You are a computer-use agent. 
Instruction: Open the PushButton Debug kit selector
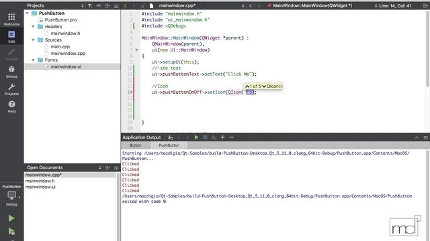click(11, 195)
